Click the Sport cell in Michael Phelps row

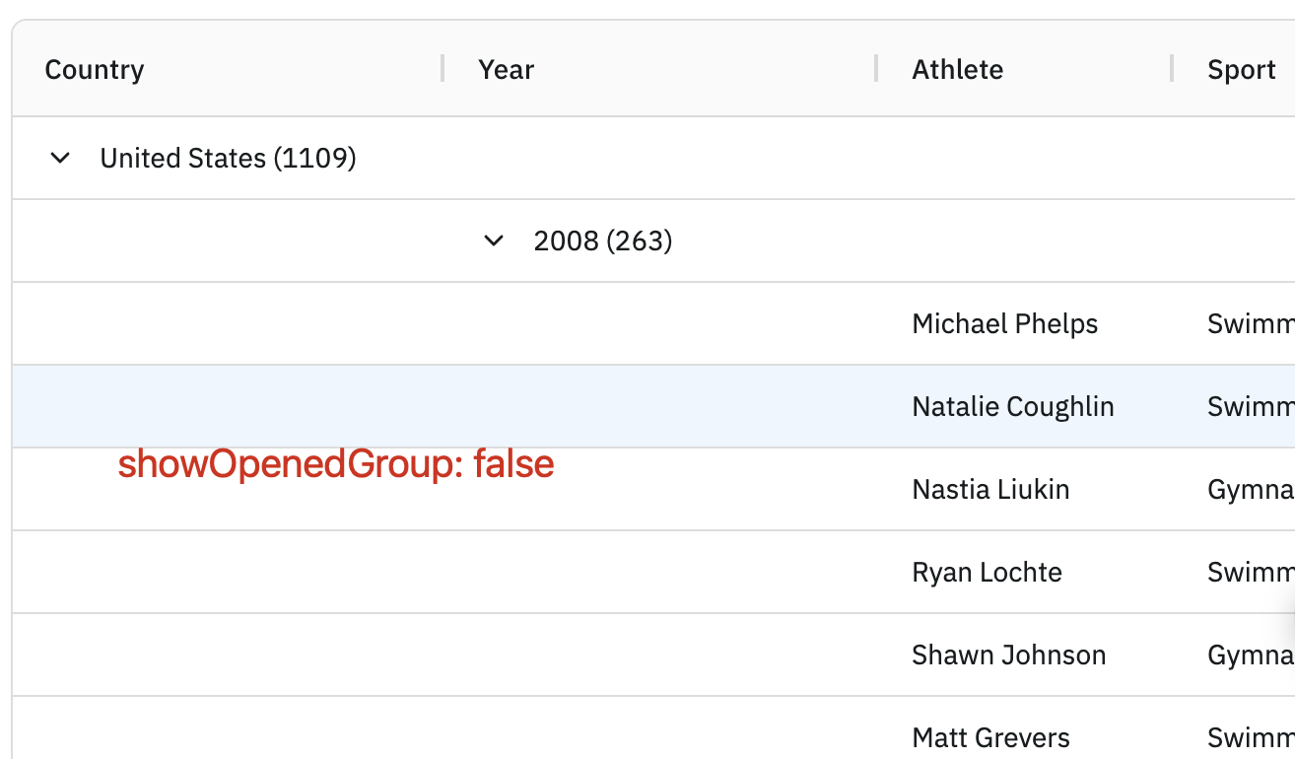tap(1234, 324)
